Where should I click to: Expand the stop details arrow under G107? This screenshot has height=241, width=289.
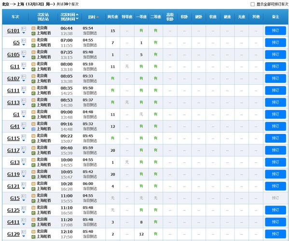click(24, 80)
